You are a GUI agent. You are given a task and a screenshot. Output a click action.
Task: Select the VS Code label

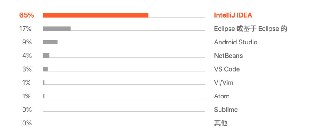227,69
